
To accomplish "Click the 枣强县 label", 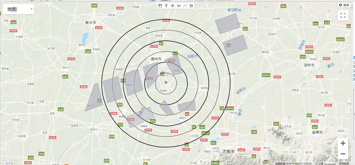I will pyautogui.click(x=96, y=49).
